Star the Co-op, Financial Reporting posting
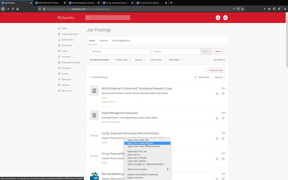 [x=217, y=159]
